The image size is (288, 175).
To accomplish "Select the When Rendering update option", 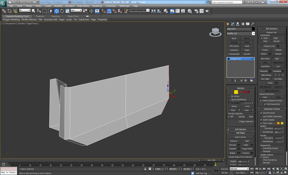I will coord(261,160).
